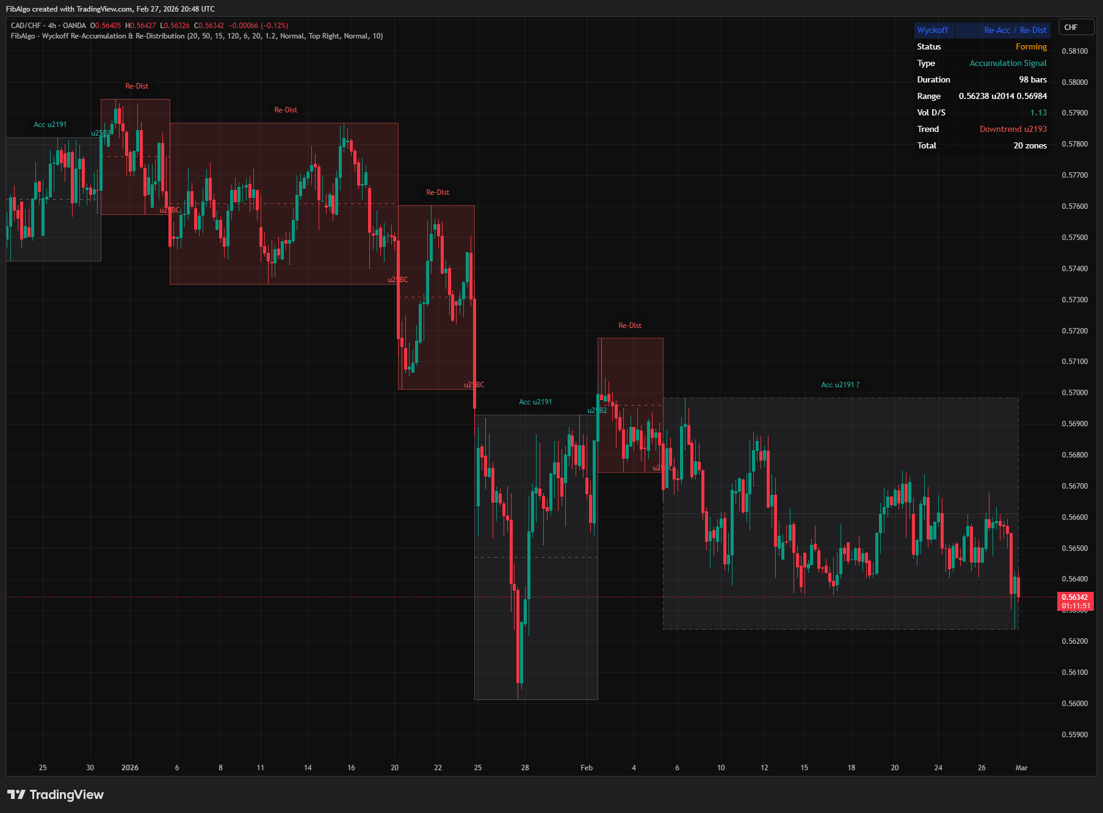This screenshot has height=813, width=1103.
Task: Click the 2026 label on time axis
Action: point(129,768)
